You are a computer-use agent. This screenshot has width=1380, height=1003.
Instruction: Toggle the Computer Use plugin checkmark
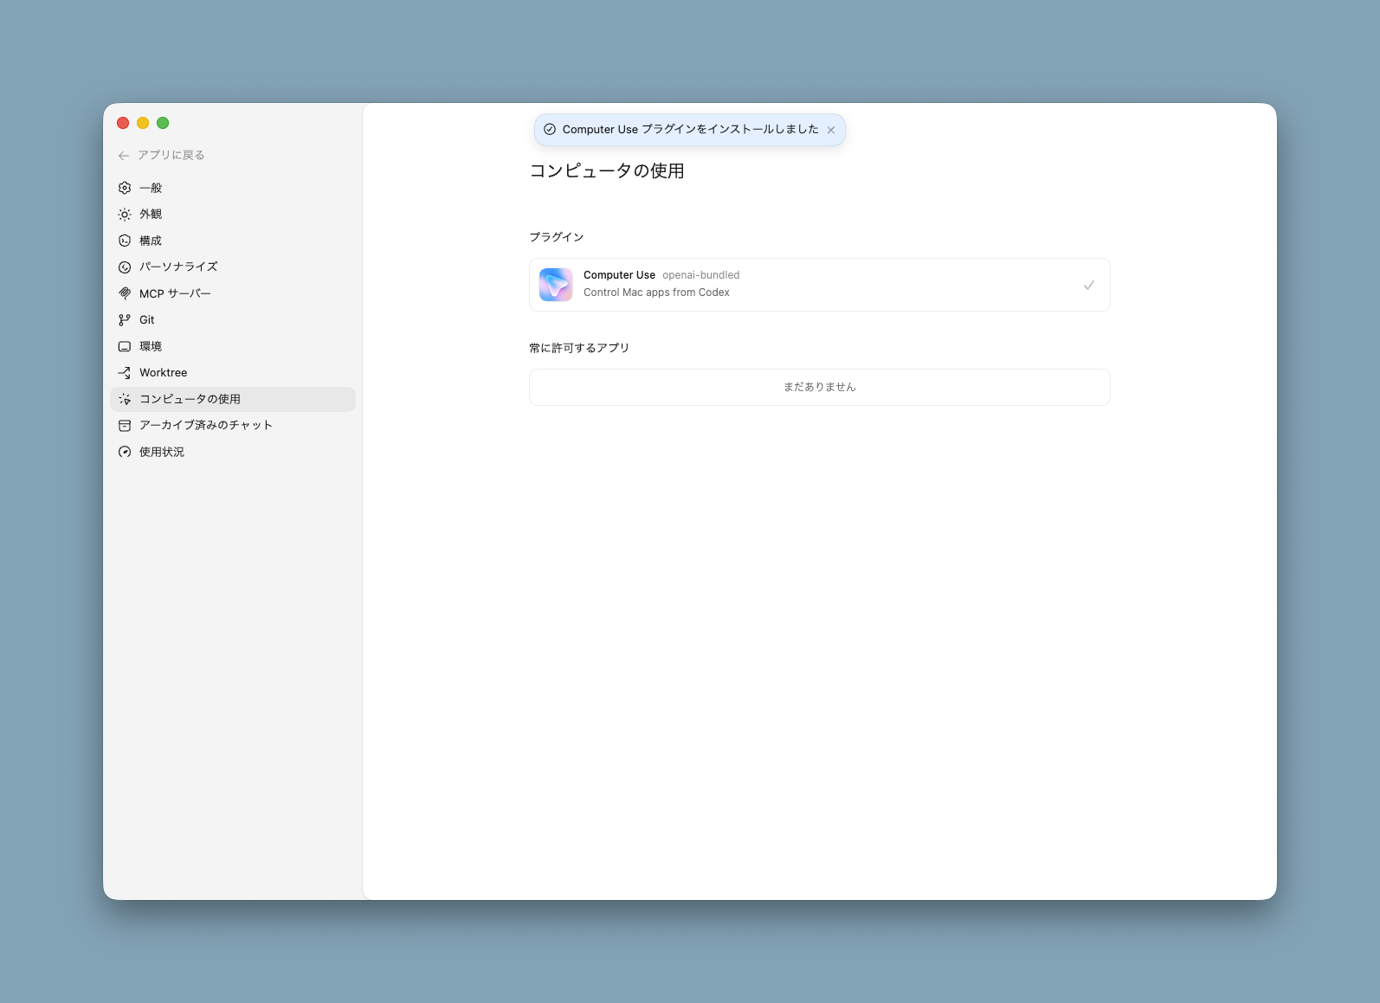point(1088,285)
